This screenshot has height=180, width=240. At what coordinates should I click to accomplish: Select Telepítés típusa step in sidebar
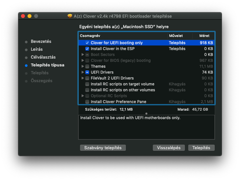[47, 65]
